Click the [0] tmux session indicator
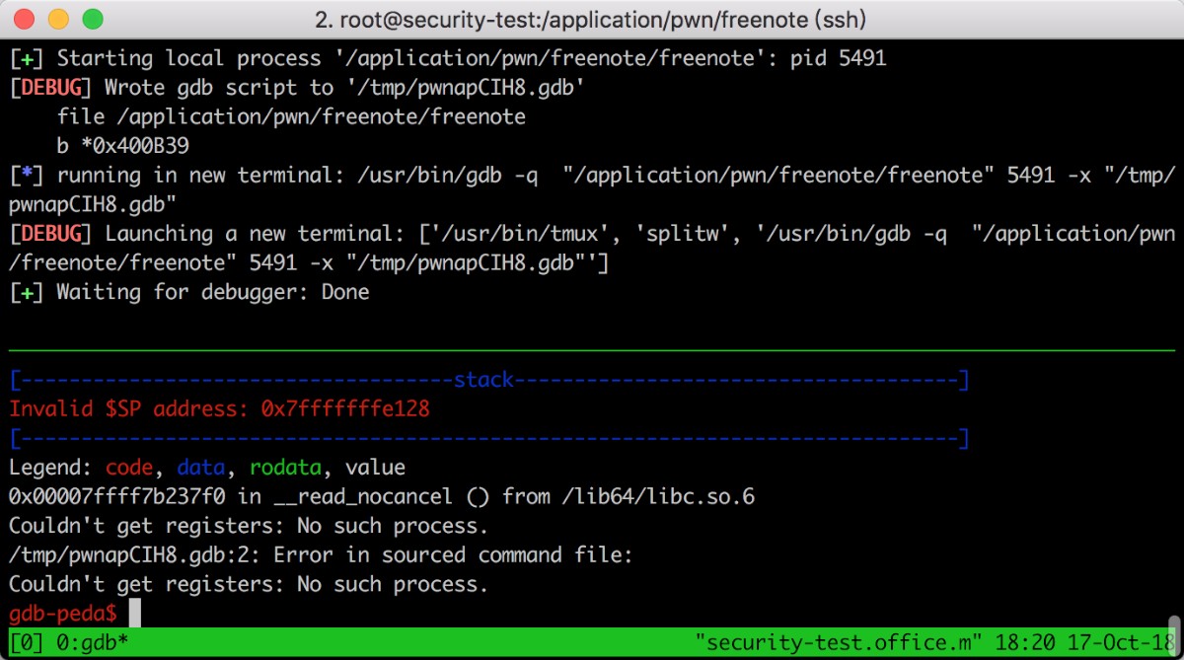The width and height of the screenshot is (1184, 660). [x=27, y=643]
